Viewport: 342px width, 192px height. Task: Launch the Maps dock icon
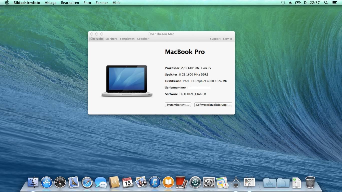click(222, 182)
